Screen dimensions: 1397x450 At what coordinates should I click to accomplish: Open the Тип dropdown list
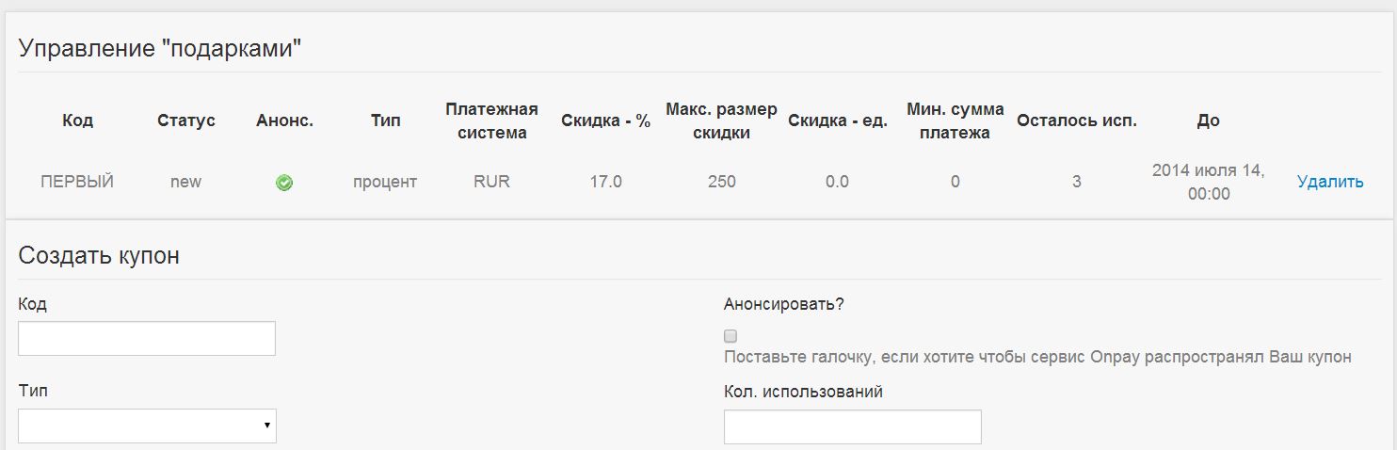(147, 426)
